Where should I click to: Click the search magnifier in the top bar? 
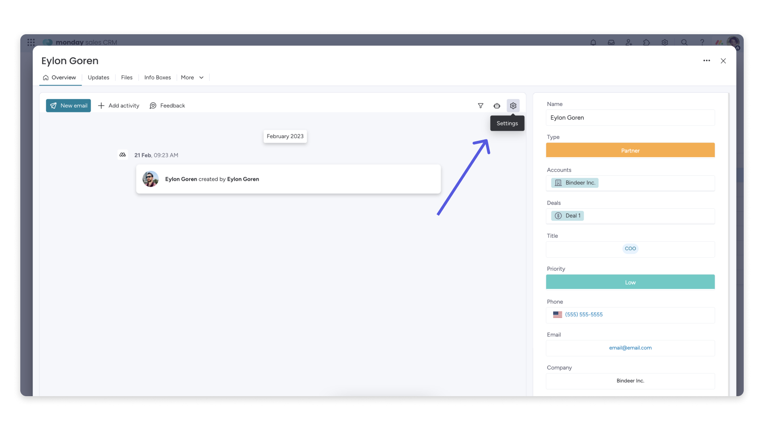click(684, 42)
